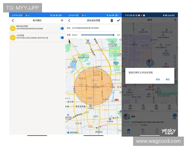Select 首页 tab in bottom bar

coord(129,132)
